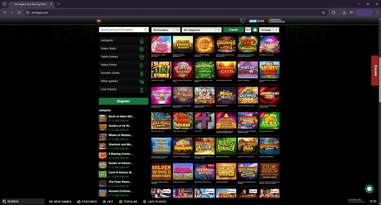The image size is (381, 205).
Task: Select the Table Games cards icon
Action: tap(142, 57)
